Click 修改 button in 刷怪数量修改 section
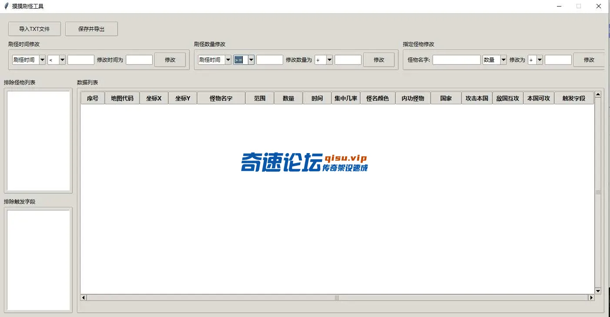 [x=379, y=60]
